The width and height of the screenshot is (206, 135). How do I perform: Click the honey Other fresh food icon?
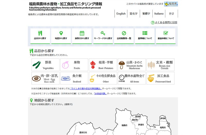(92, 78)
